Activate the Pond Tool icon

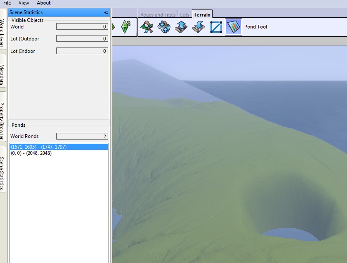pyautogui.click(x=234, y=27)
